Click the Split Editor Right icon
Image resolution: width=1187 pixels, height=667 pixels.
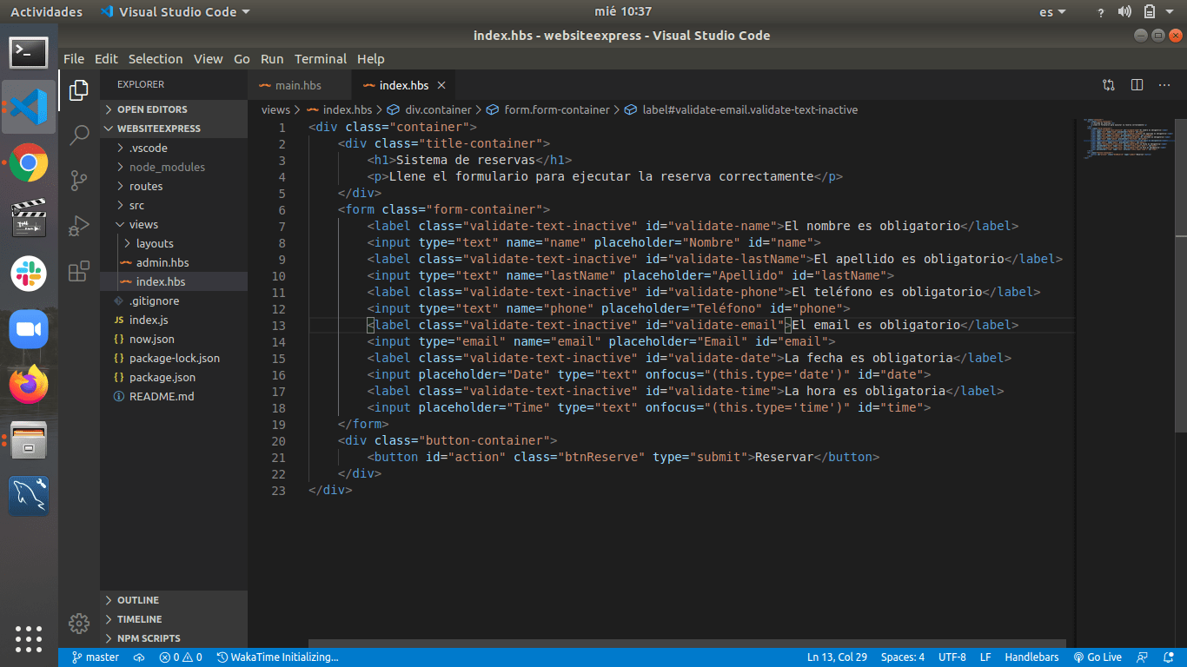[1137, 85]
